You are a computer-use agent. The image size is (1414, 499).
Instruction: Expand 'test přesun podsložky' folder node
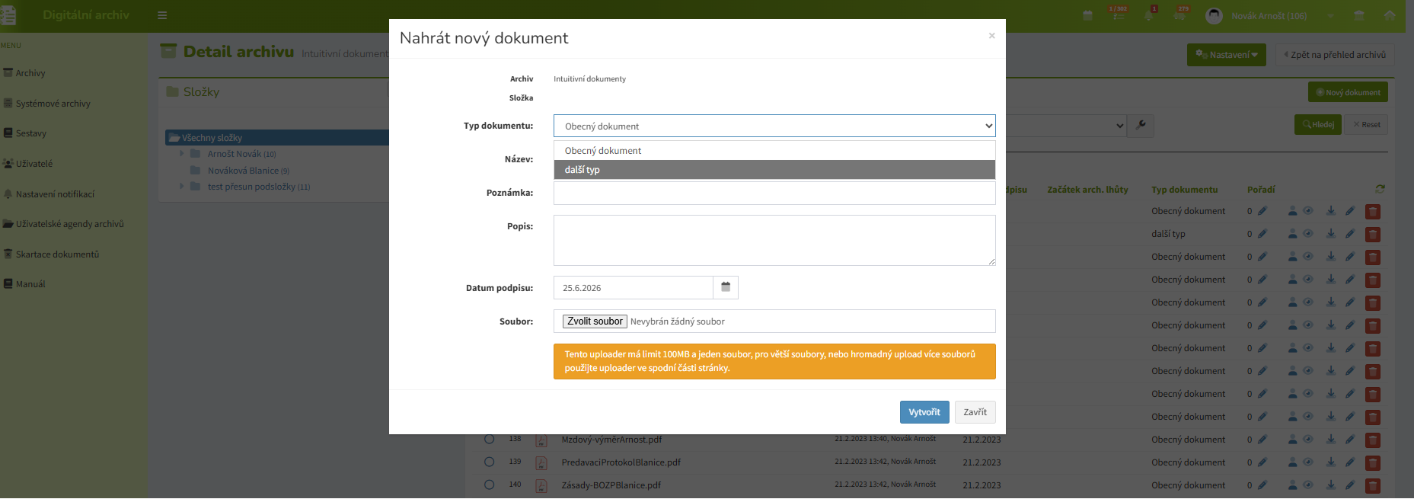(182, 186)
